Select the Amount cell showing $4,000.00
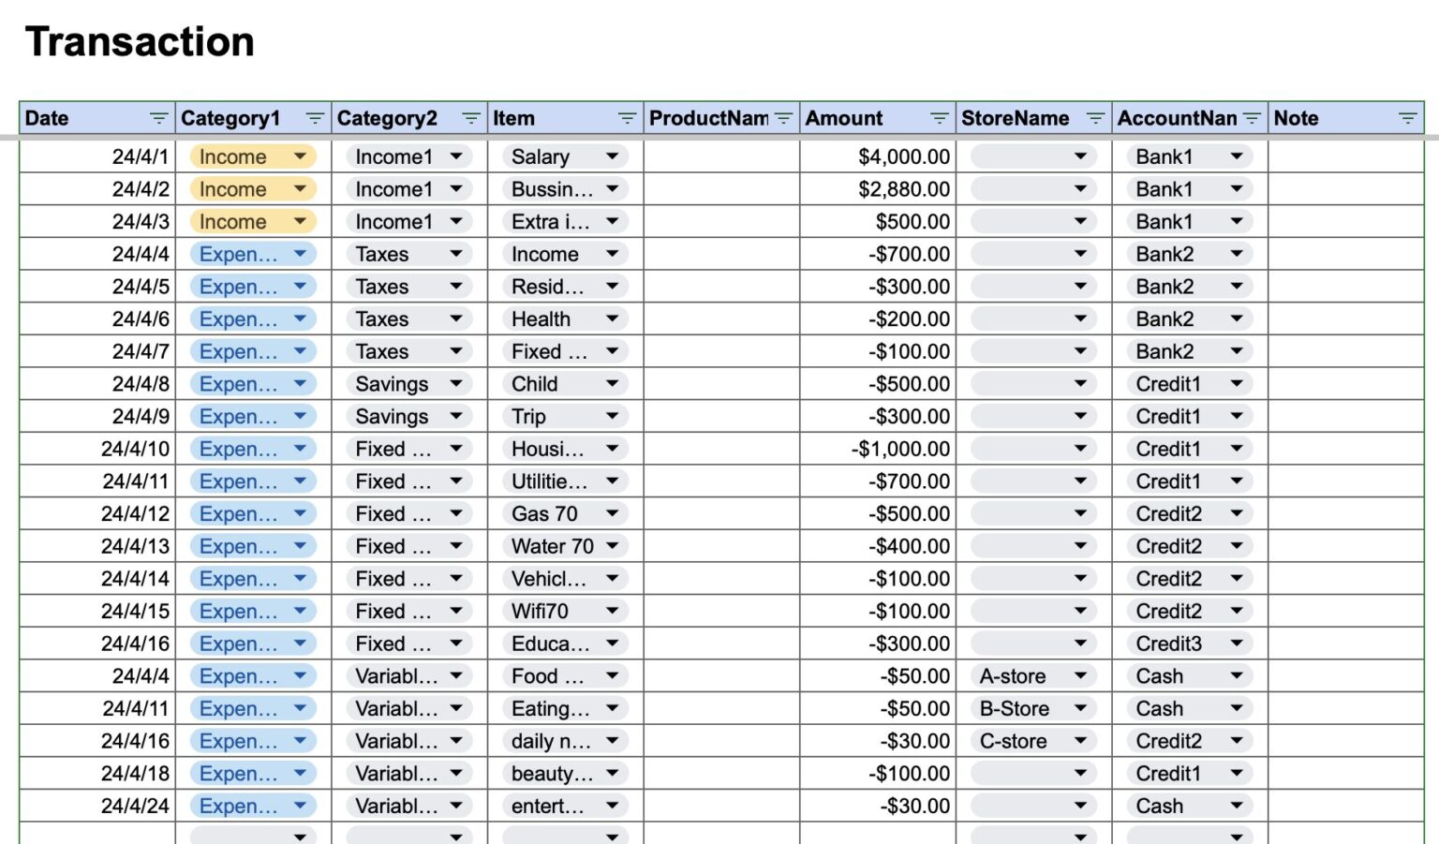 tap(876, 156)
